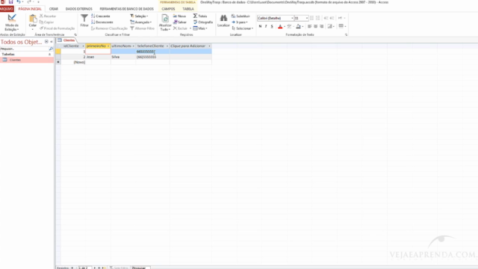Save using the quick access floppy icon
The height and width of the screenshot is (269, 478).
10,1
